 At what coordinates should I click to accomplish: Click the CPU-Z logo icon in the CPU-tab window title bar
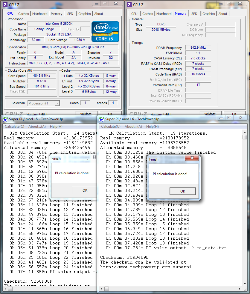[5, 4]
